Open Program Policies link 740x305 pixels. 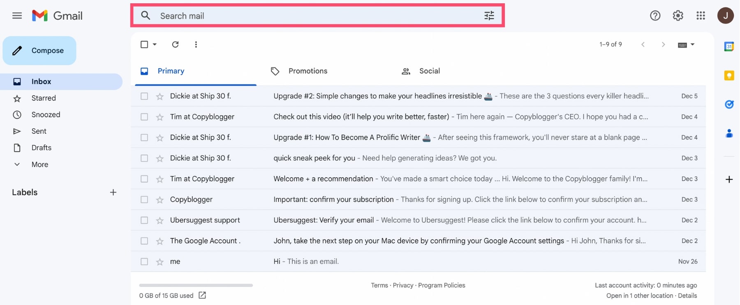(442, 285)
